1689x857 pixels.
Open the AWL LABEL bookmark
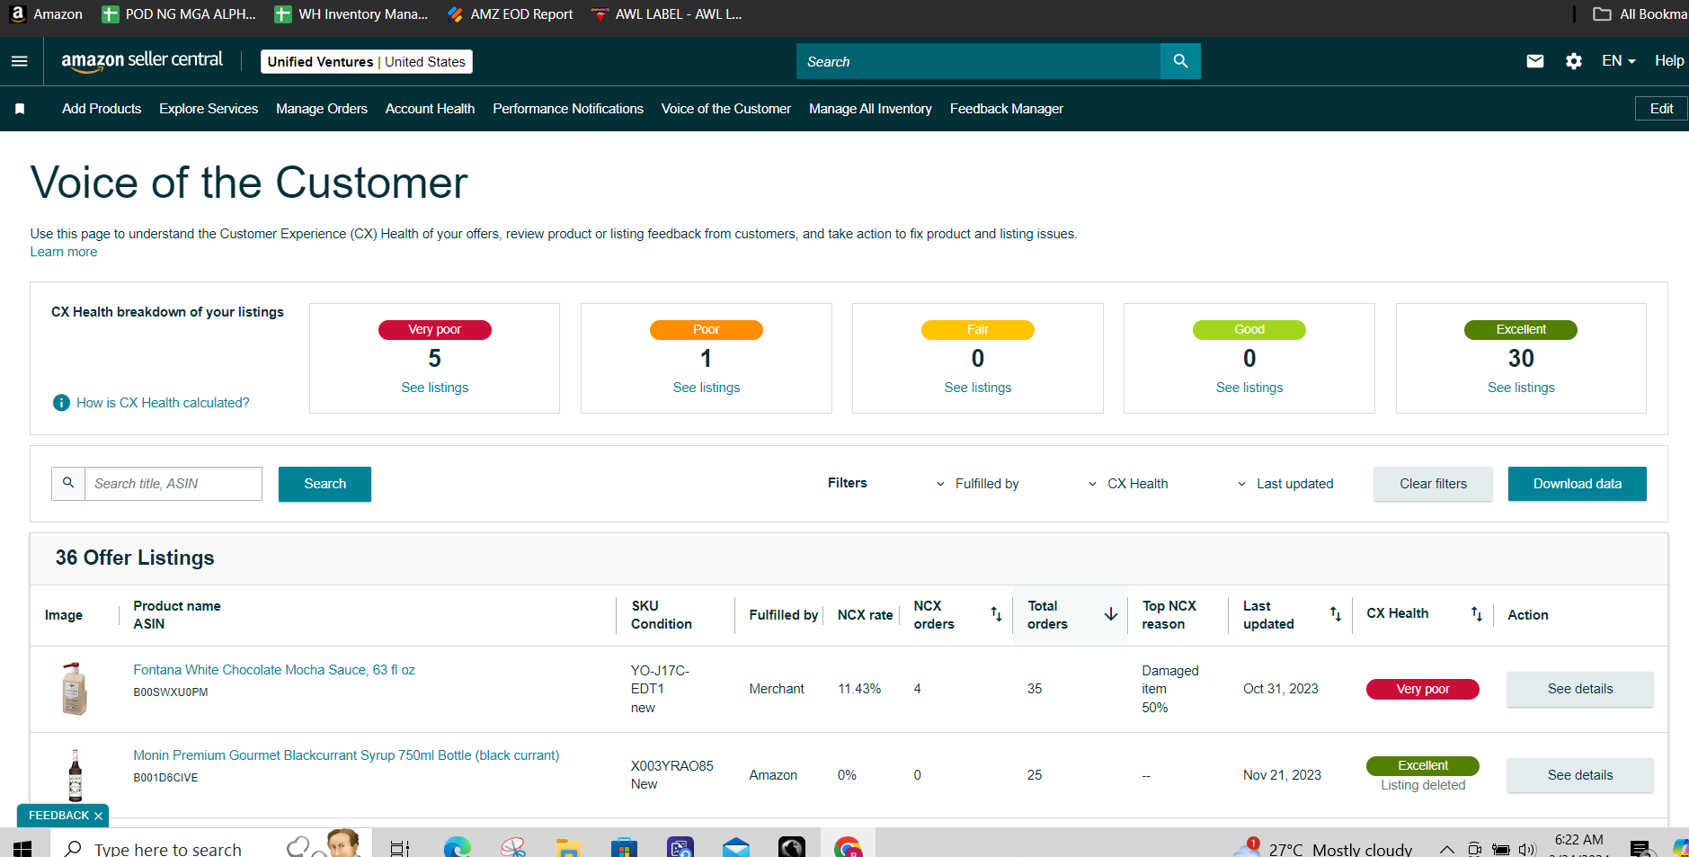pyautogui.click(x=666, y=14)
